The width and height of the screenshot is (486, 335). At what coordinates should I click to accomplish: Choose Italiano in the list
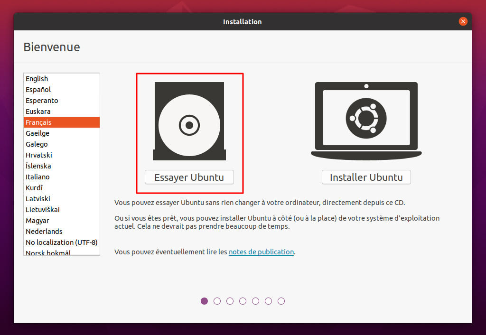(x=62, y=177)
